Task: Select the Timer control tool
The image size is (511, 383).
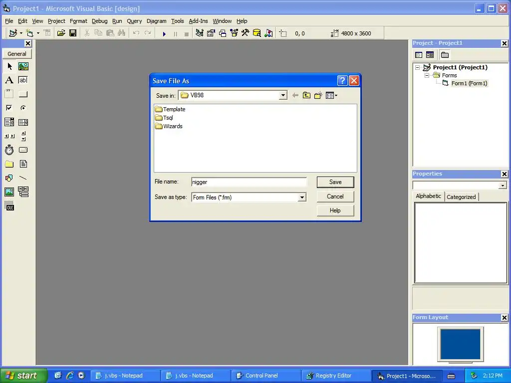Action: [9, 150]
